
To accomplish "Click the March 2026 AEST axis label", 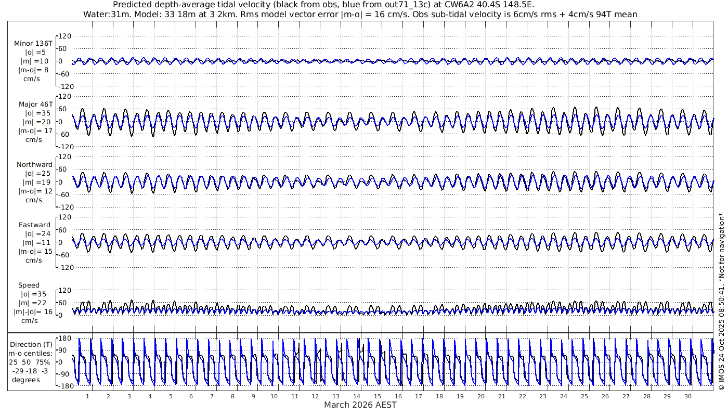I will (360, 405).
